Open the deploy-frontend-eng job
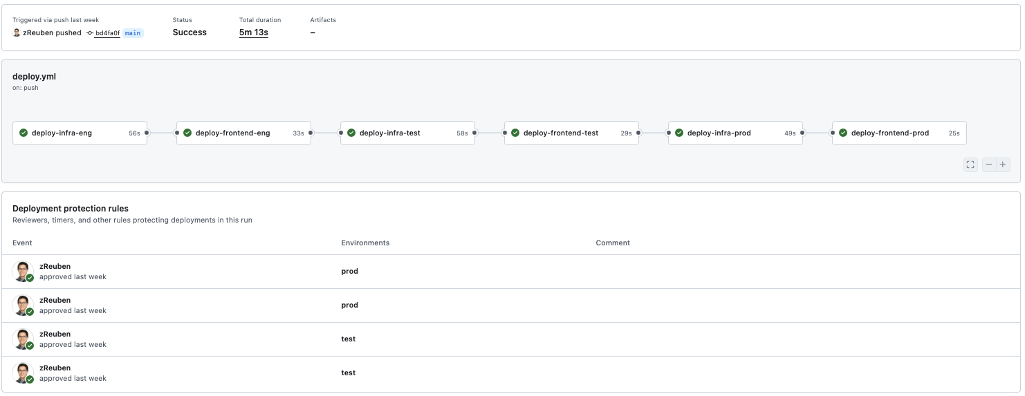 [x=233, y=133]
